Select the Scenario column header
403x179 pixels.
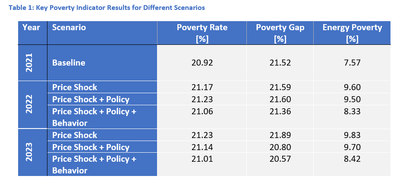pyautogui.click(x=69, y=28)
